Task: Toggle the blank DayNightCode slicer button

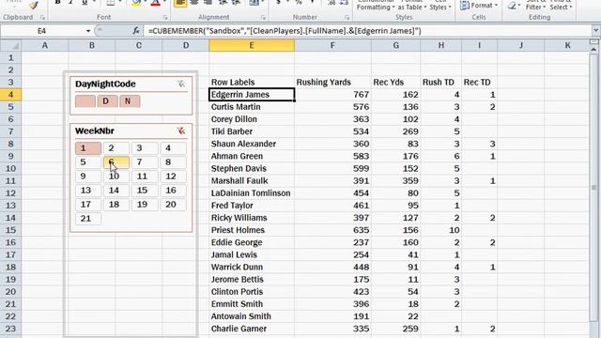Action: point(85,101)
